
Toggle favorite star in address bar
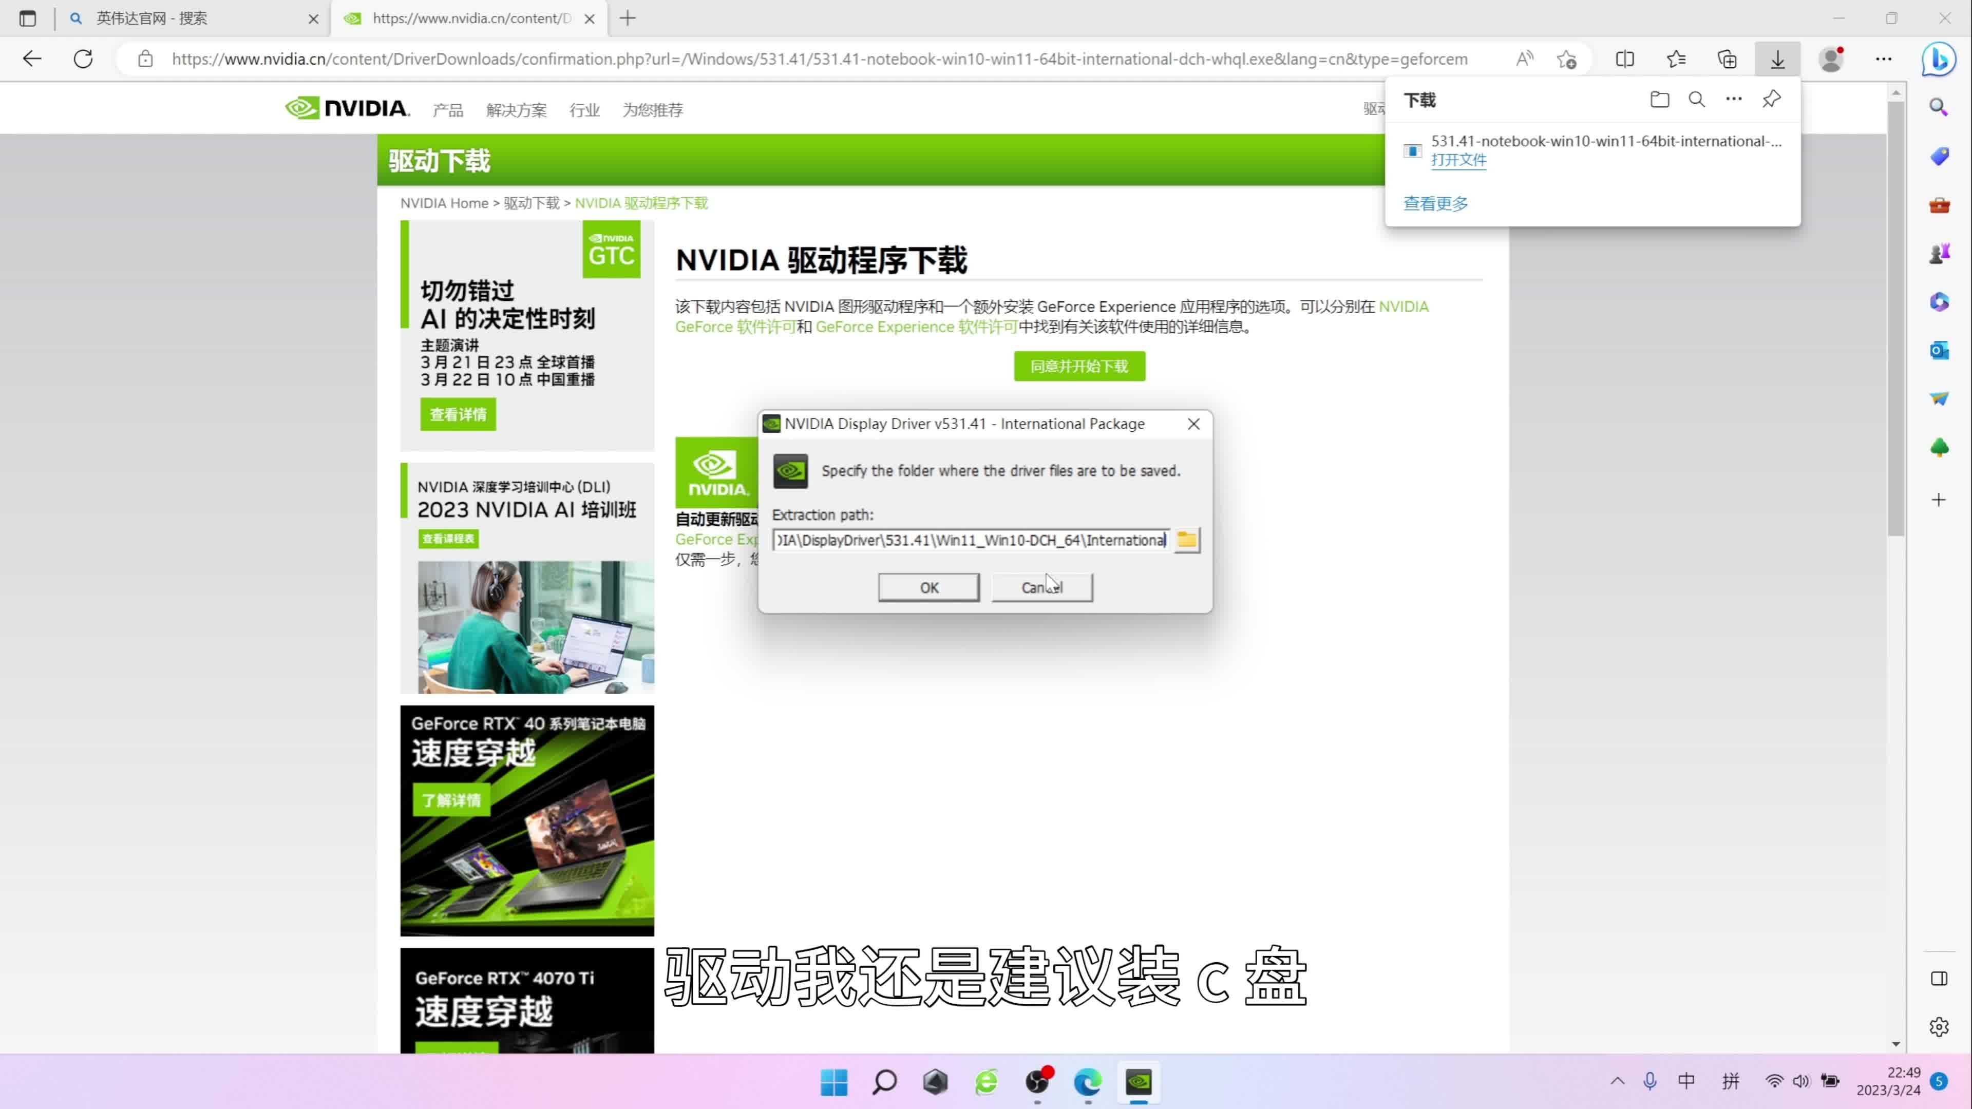1566,59
